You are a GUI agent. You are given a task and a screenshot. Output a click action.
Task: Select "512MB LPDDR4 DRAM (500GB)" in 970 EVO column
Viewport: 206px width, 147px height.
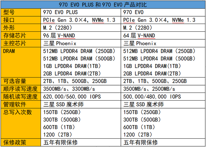160,59
